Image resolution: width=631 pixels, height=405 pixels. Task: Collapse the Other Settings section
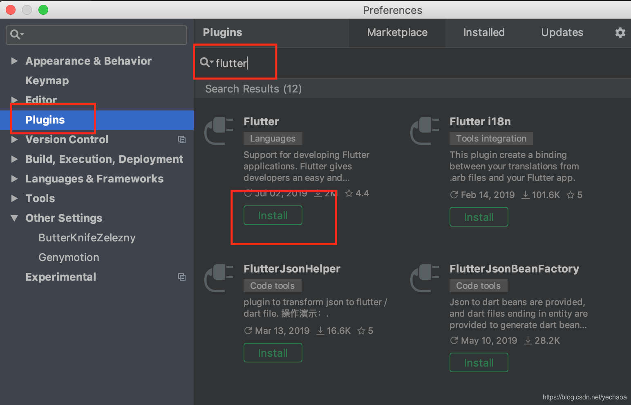[x=15, y=218]
